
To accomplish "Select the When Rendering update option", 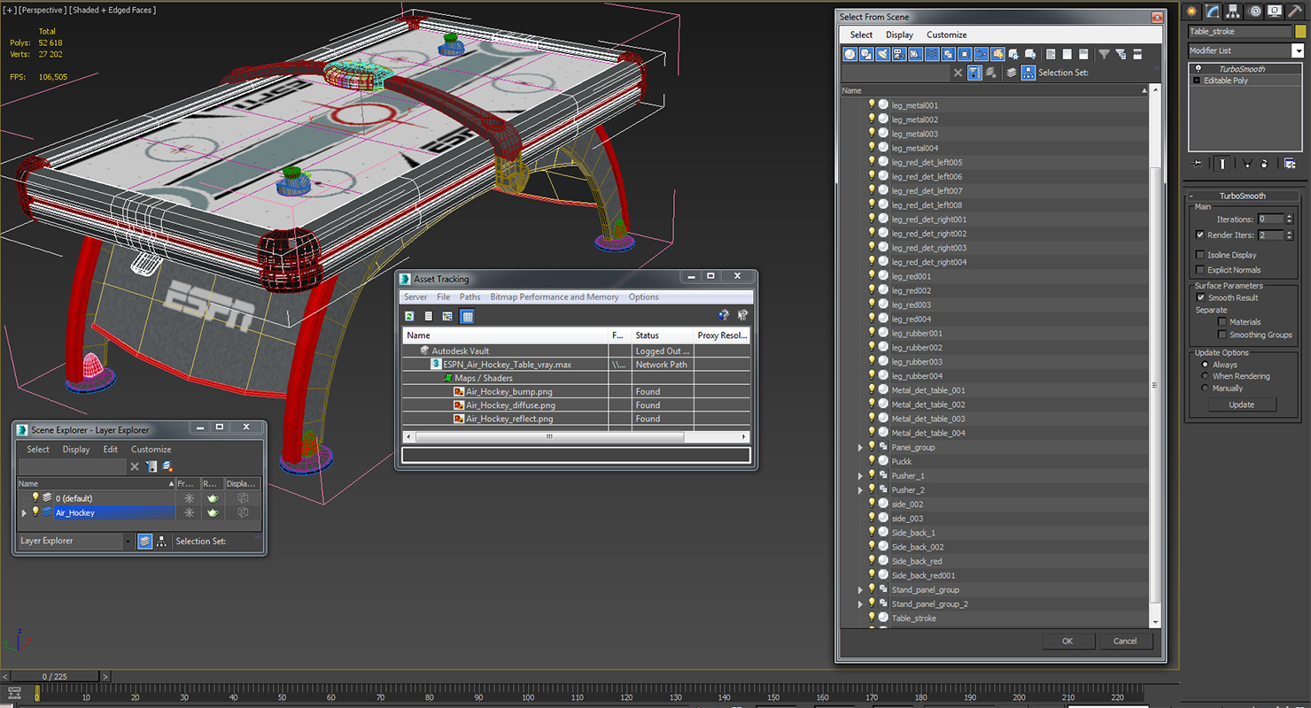I will click(x=1205, y=376).
